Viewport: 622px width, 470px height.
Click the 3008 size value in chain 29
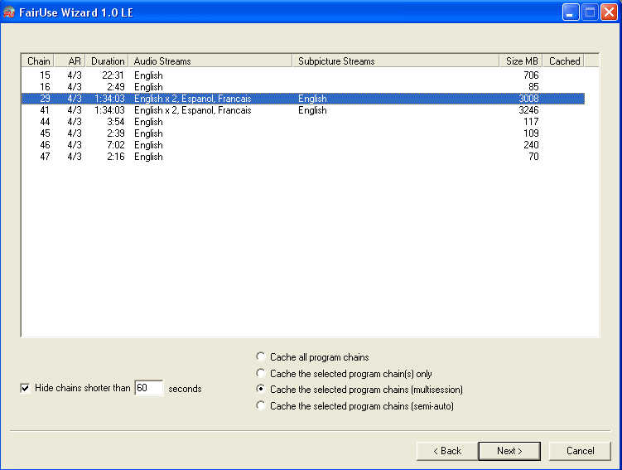point(528,99)
